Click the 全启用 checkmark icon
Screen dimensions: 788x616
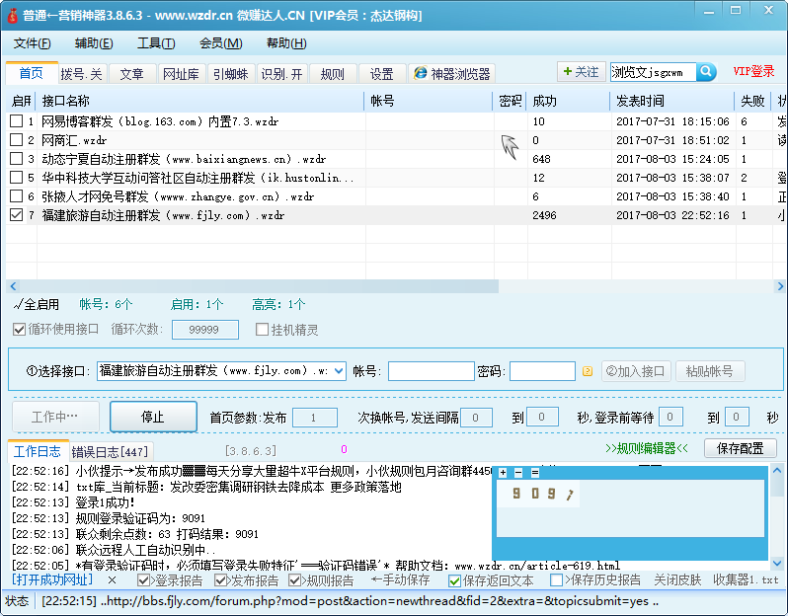pos(15,305)
